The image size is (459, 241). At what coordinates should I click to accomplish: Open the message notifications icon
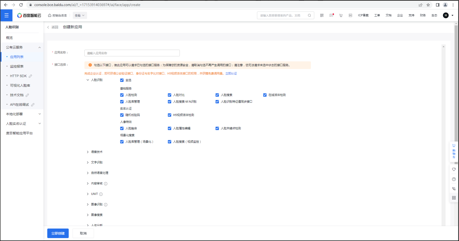pyautogui.click(x=331, y=16)
